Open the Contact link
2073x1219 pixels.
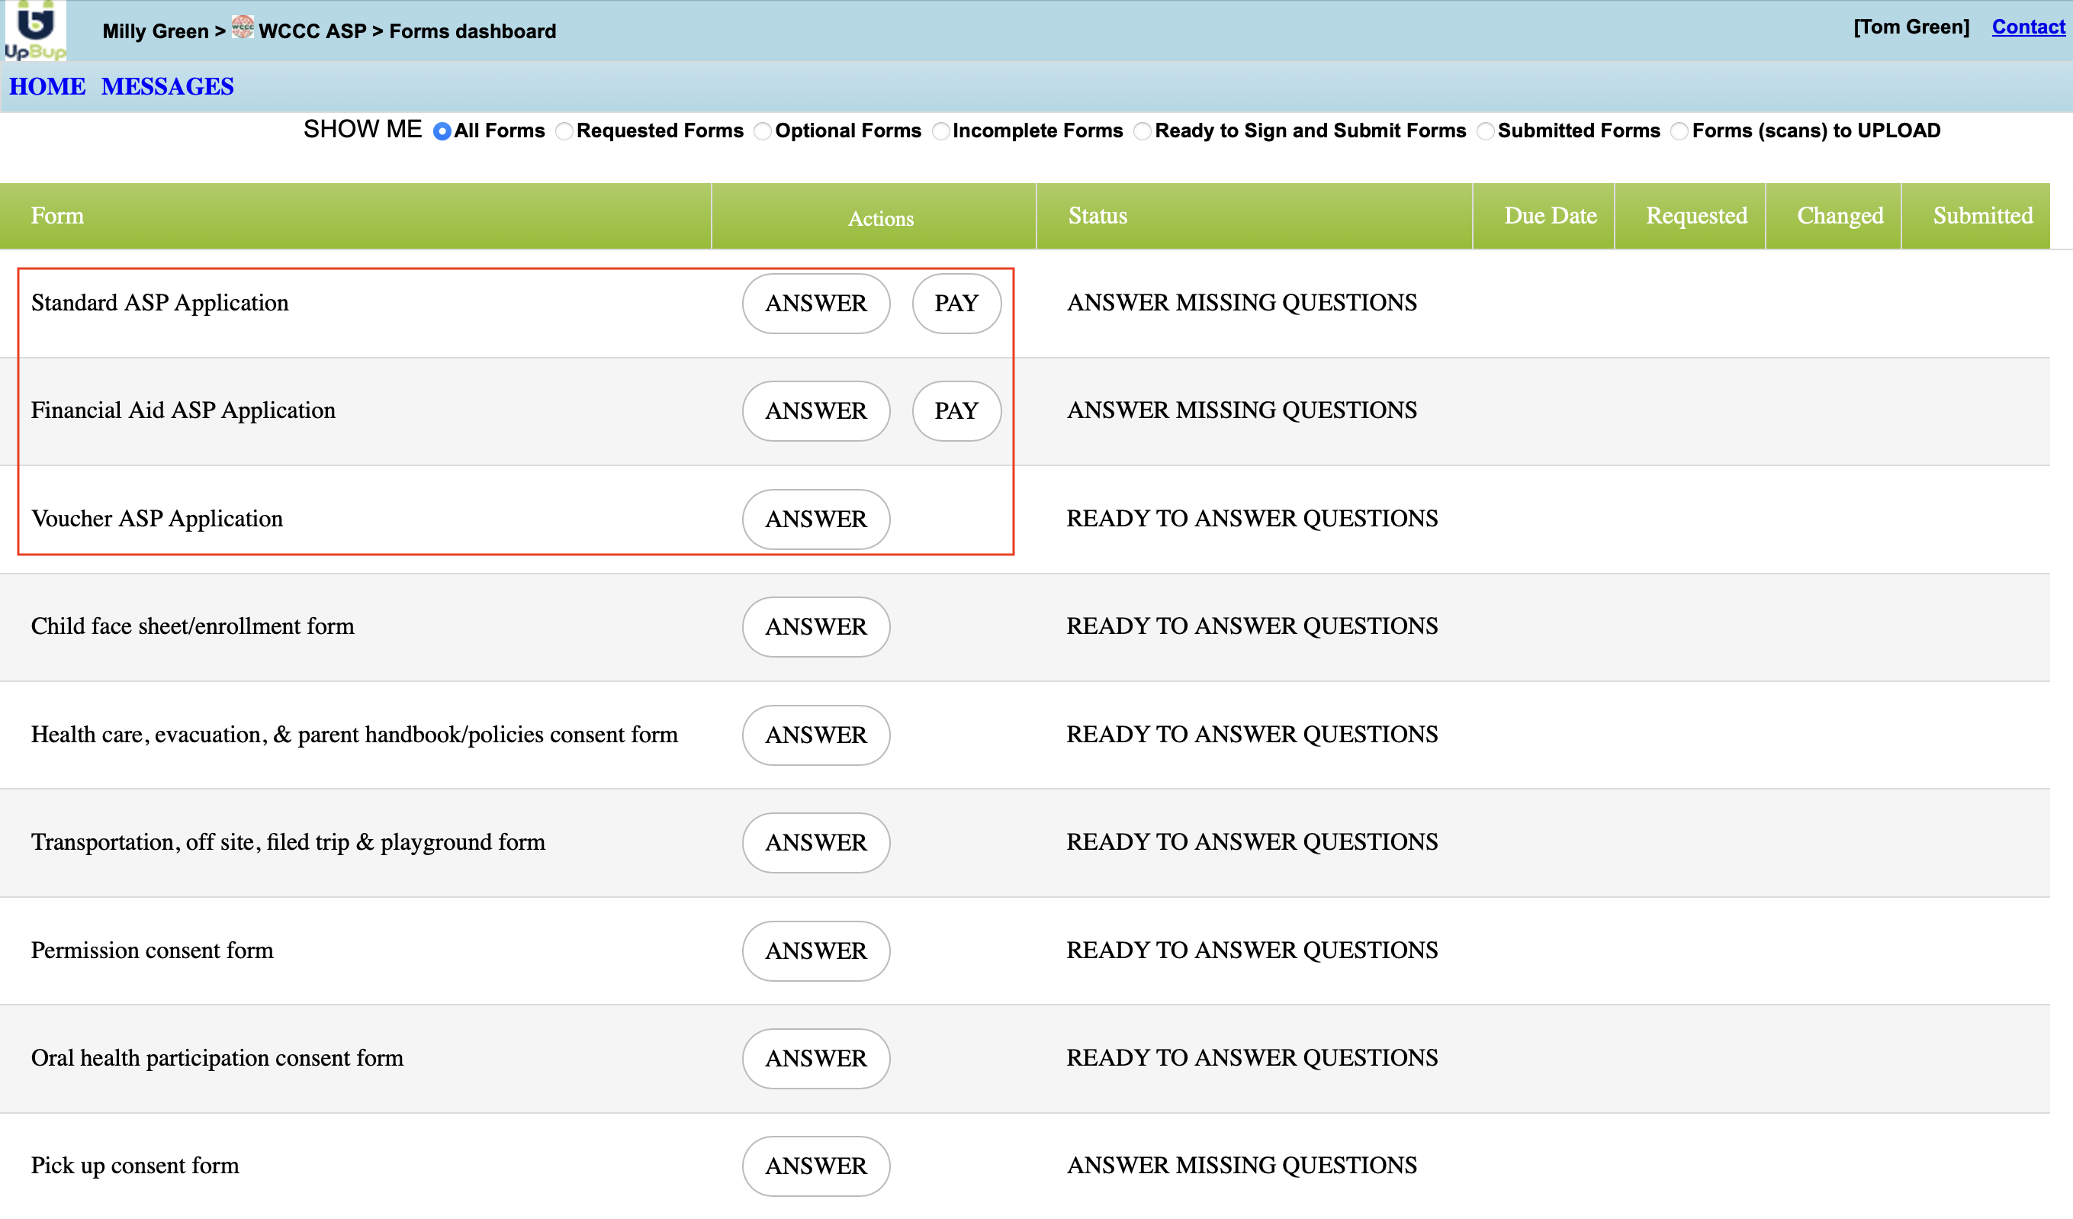[x=2028, y=27]
